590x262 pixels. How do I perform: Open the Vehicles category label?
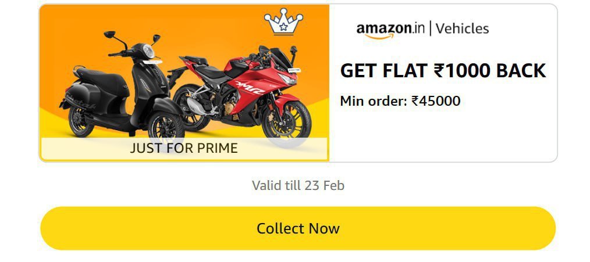[x=462, y=28]
